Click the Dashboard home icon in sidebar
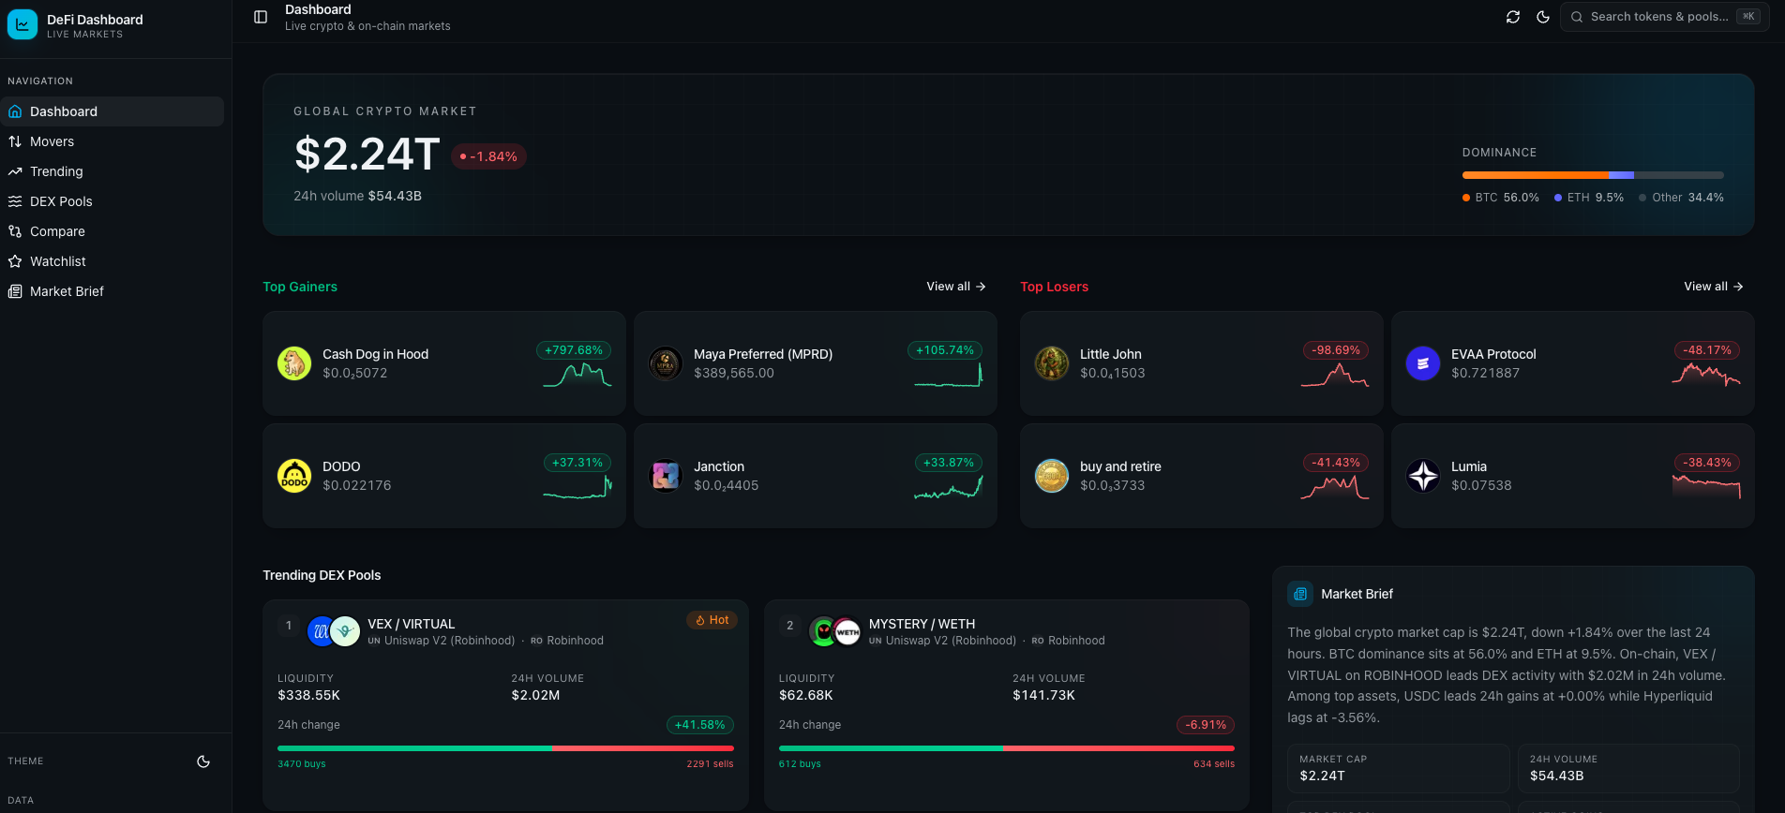This screenshot has height=813, width=1785. [15, 111]
